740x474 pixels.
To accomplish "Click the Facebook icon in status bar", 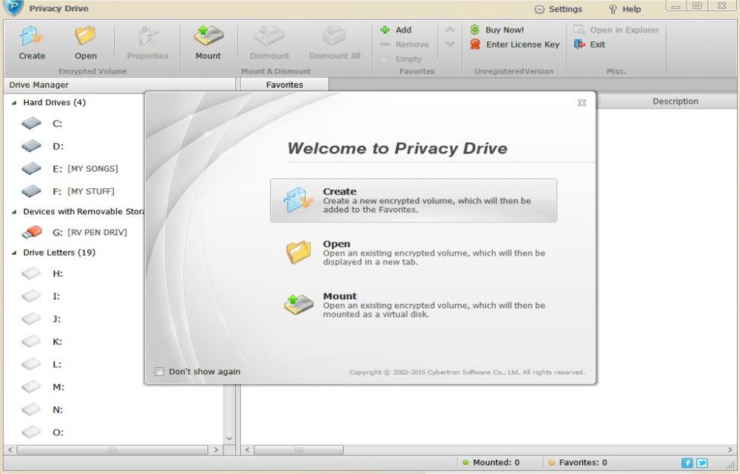I will point(687,463).
